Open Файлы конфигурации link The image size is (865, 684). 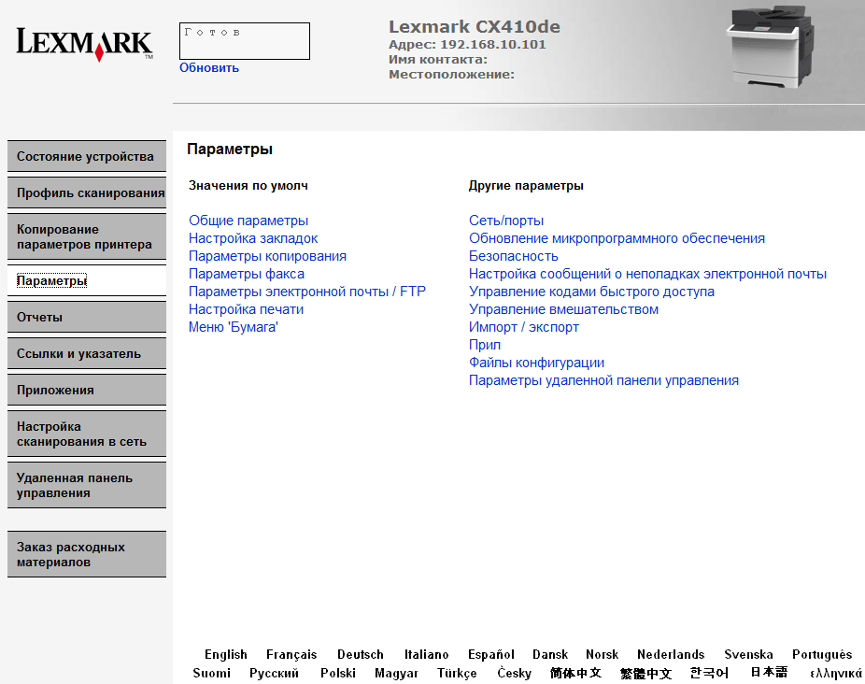(x=536, y=363)
